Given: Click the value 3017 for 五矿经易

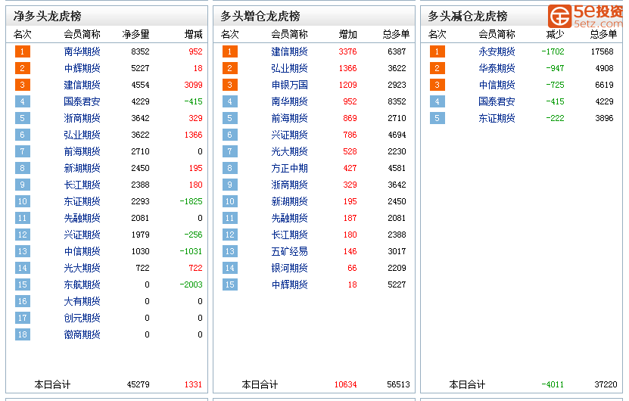Looking at the screenshot, I should [397, 251].
